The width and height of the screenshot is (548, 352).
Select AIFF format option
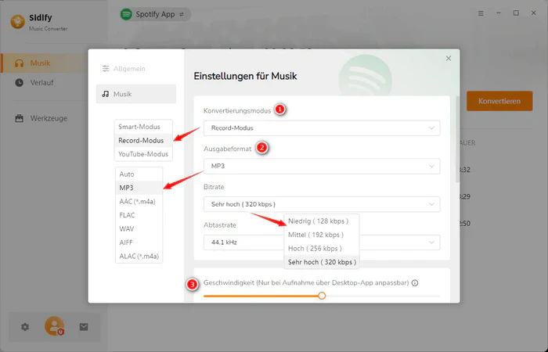[139, 242]
